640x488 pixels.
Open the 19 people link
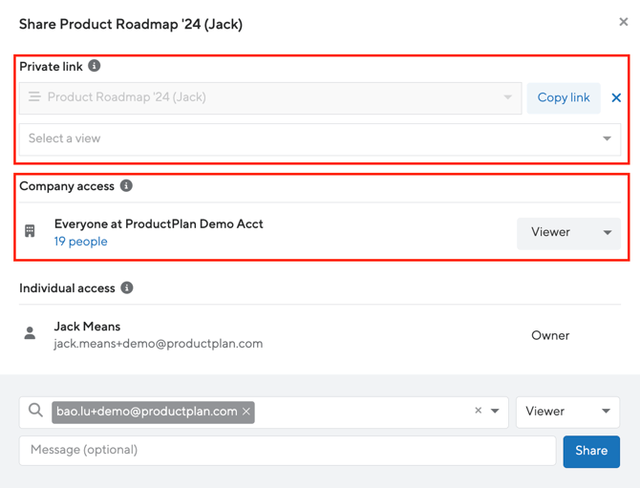pos(80,242)
